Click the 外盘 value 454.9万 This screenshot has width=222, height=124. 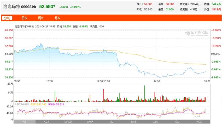point(216,9)
